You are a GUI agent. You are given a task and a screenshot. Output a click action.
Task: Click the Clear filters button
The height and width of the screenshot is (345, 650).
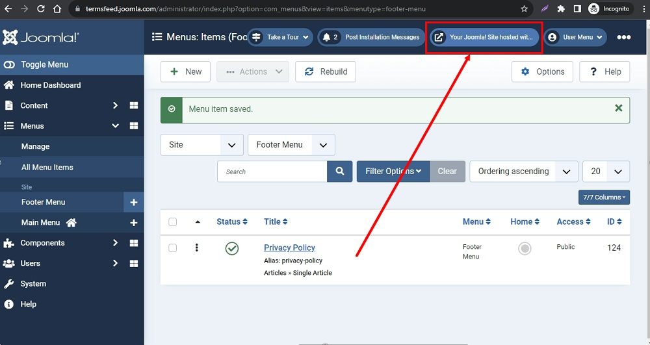click(x=447, y=172)
